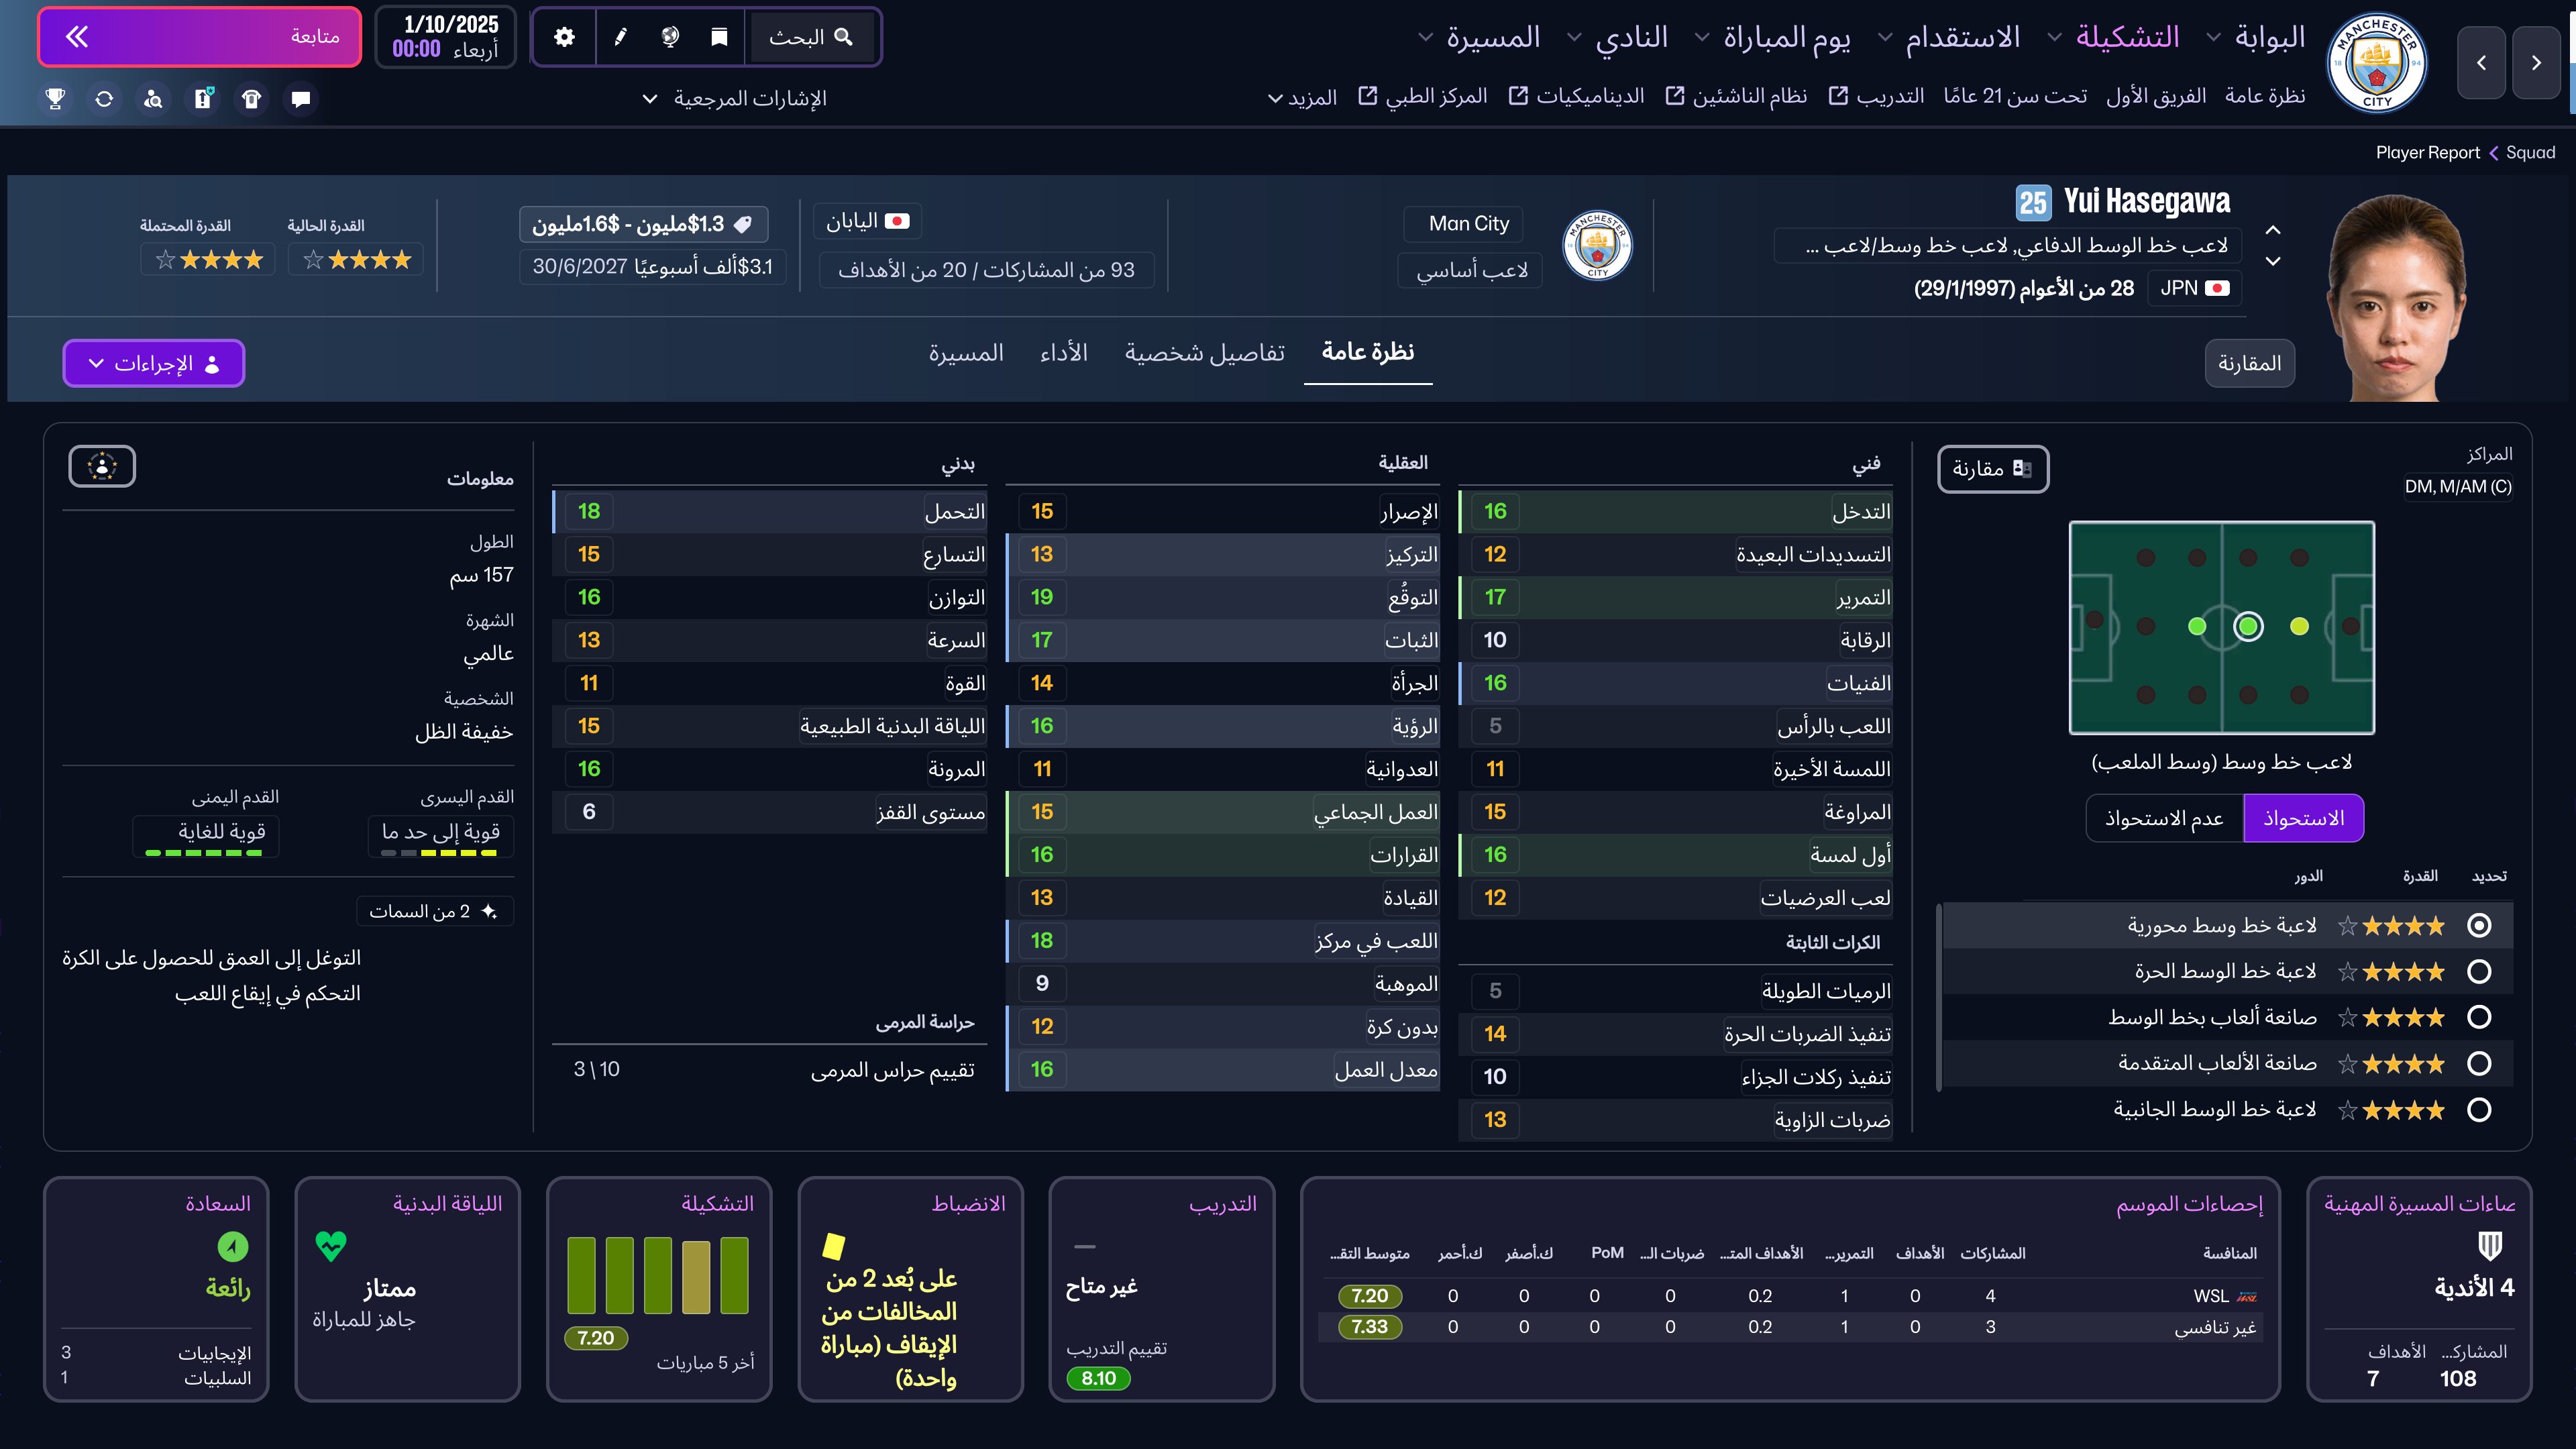Viewport: 2576px width, 1449px height.
Task: Select the Advanced Playmaker role radio button
Action: 2478,1063
